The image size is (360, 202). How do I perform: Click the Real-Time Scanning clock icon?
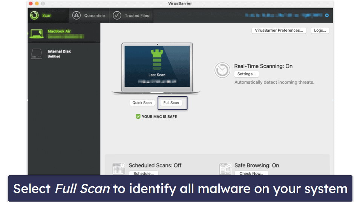(x=222, y=70)
